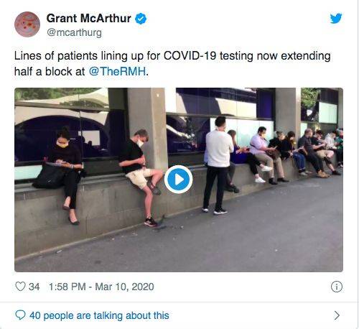Like the tweet with the heart icon

coord(20,287)
